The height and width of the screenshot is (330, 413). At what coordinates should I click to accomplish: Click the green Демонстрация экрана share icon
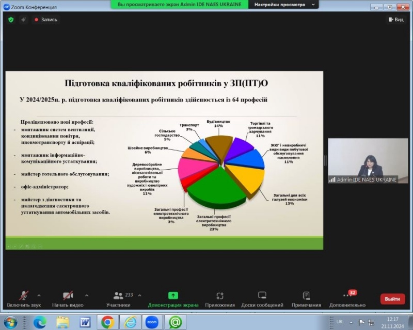click(173, 295)
